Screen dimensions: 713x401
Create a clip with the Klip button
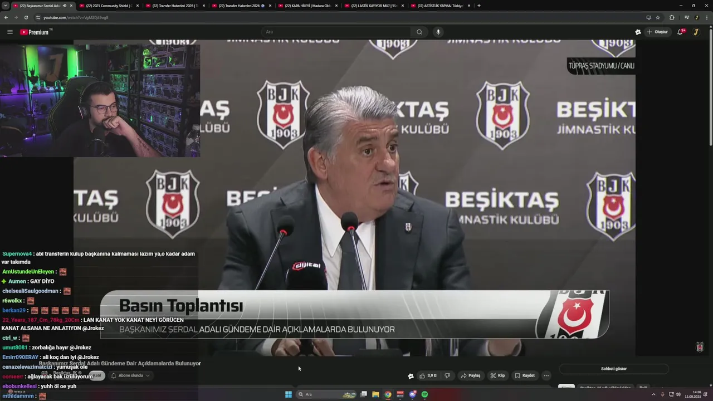497,375
